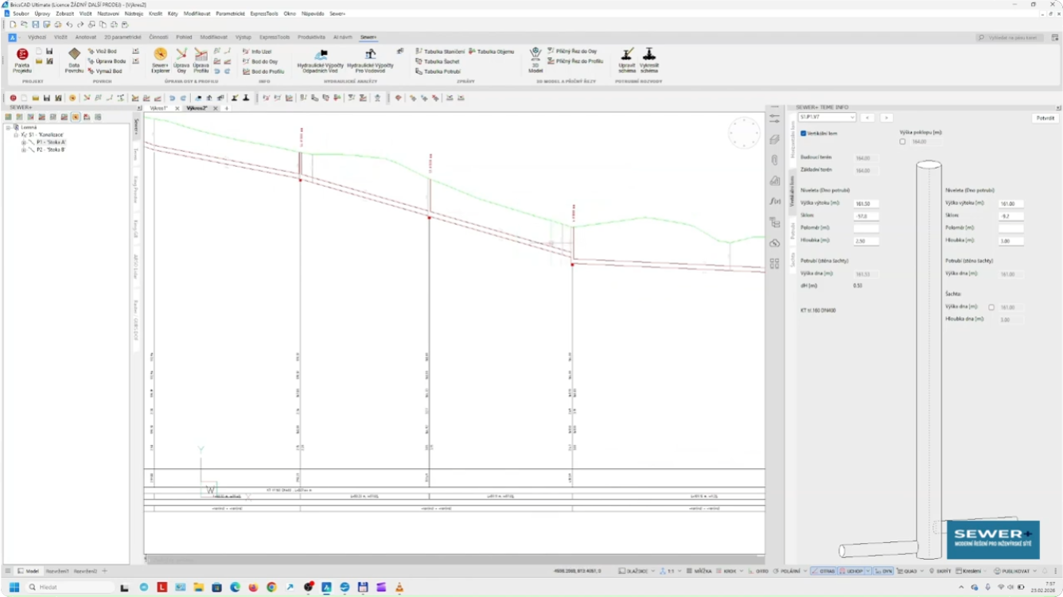Click the left Výška výtoku input field
1063x597 pixels.
866,204
